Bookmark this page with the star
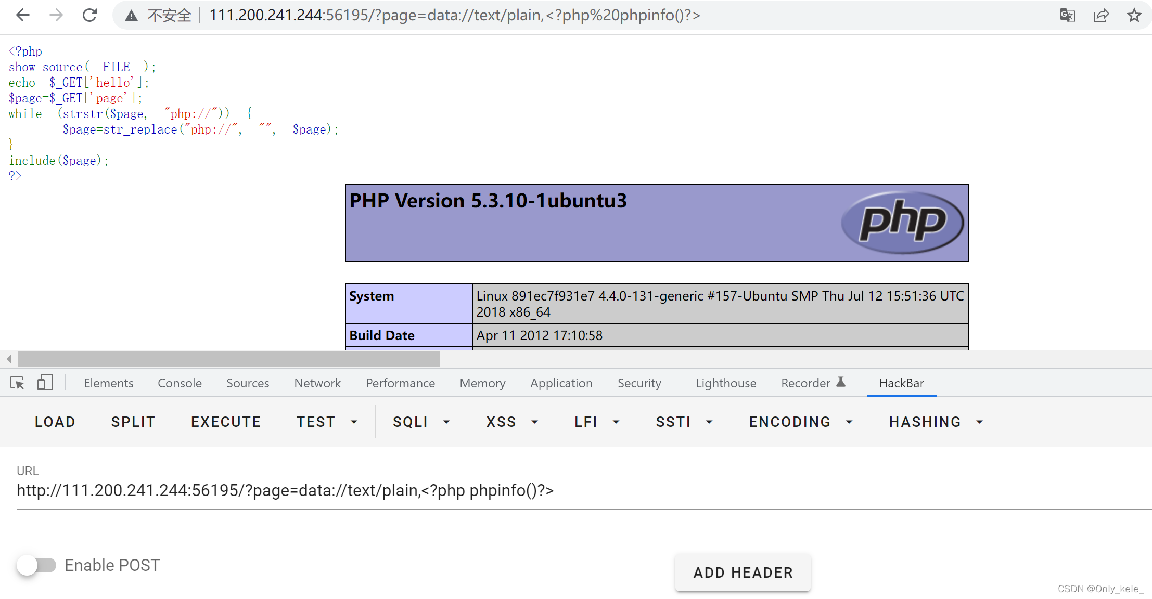This screenshot has width=1152, height=599. click(1134, 15)
